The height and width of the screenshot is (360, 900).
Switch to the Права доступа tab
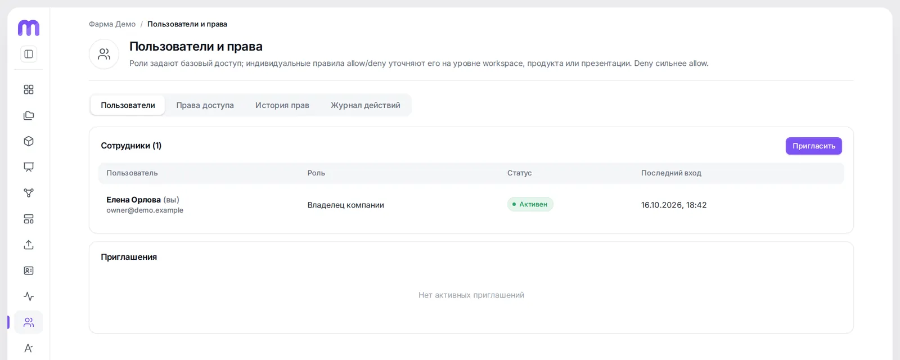point(205,105)
